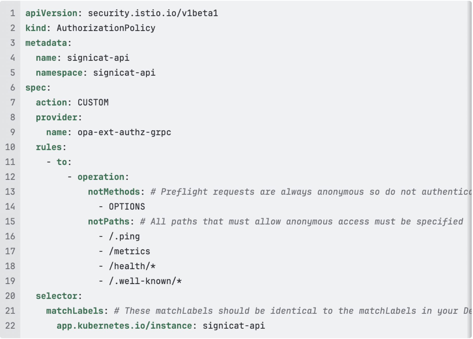This screenshot has height=339, width=473.
Task: Click the notMethods key
Action: [x=114, y=192]
